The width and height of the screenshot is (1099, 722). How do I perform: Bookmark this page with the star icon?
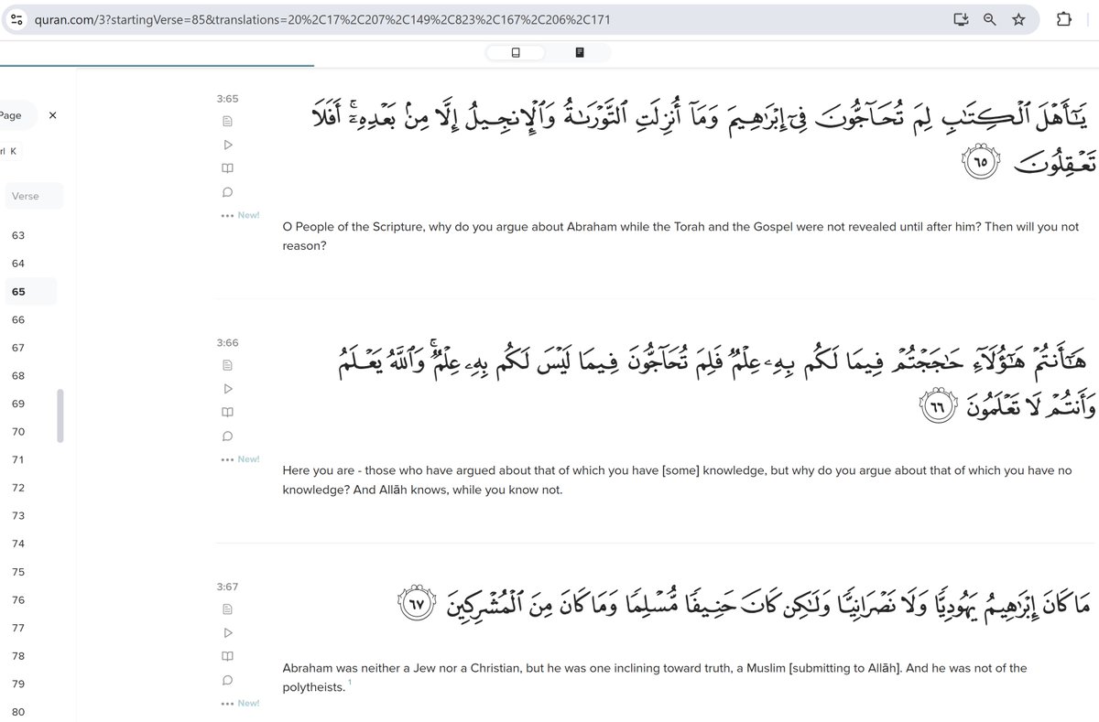tap(1017, 18)
